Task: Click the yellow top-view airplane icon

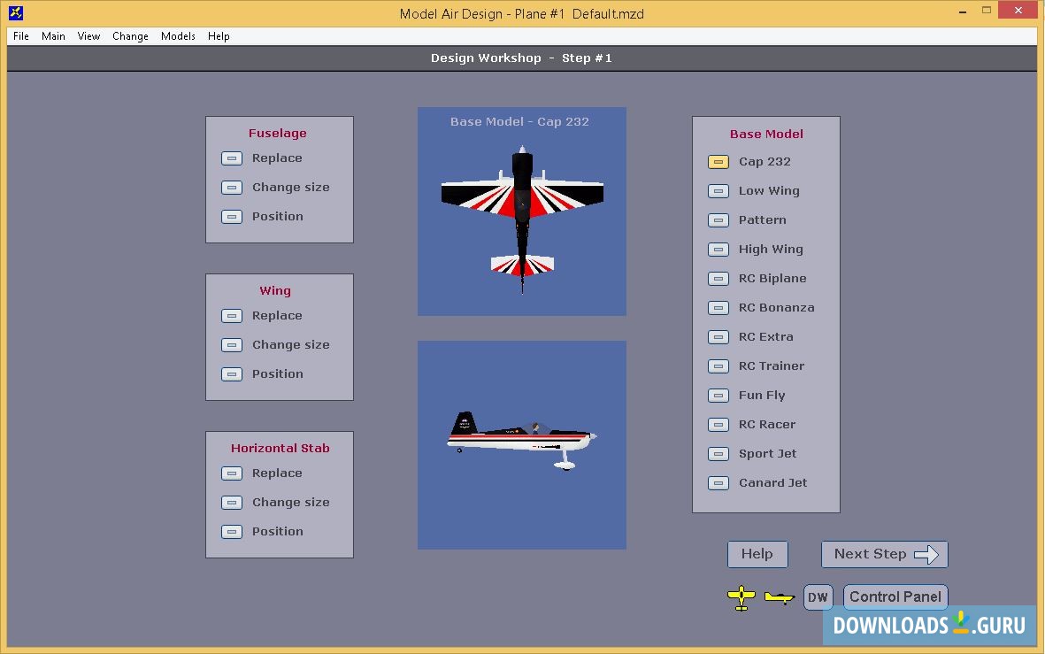Action: click(x=741, y=597)
